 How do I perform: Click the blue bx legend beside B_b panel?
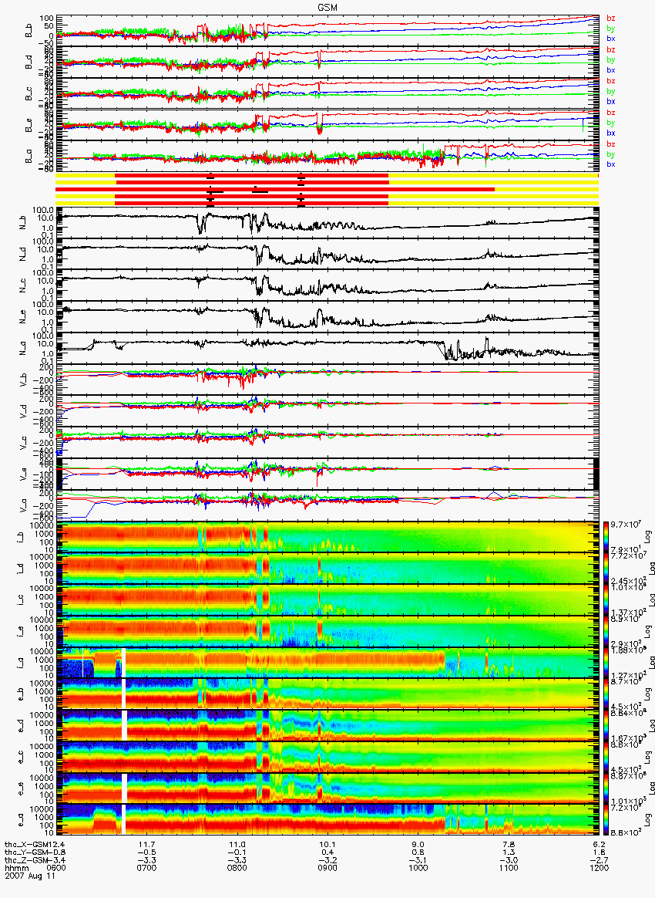(x=611, y=39)
